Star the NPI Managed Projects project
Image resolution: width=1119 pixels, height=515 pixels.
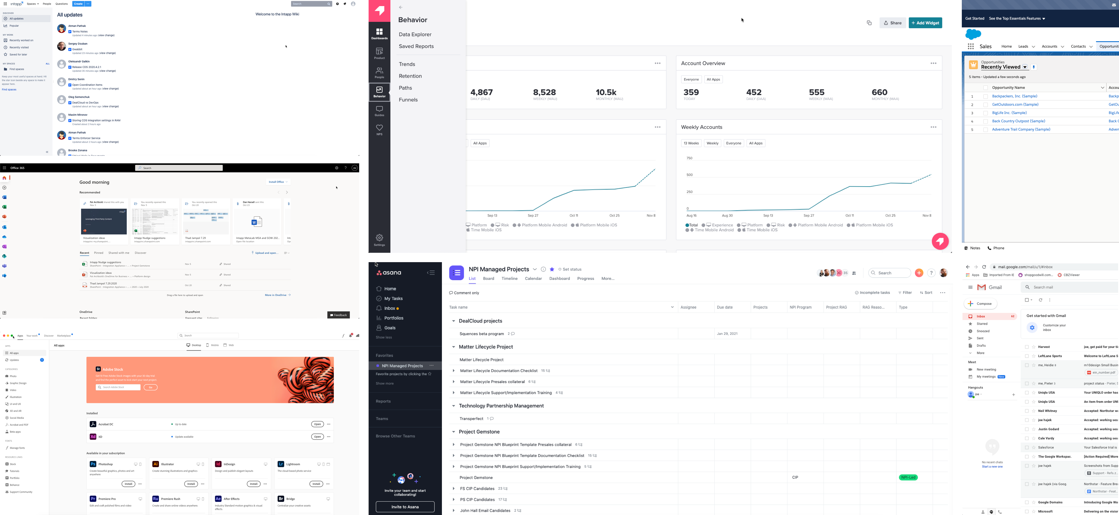point(552,269)
